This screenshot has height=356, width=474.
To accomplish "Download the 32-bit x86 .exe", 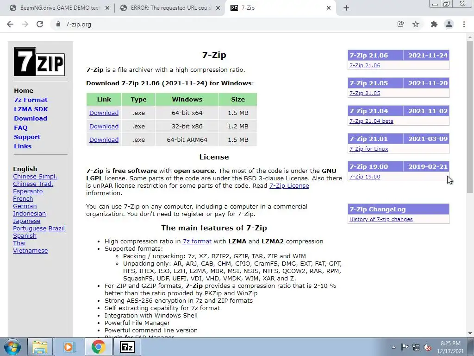I will tap(104, 126).
